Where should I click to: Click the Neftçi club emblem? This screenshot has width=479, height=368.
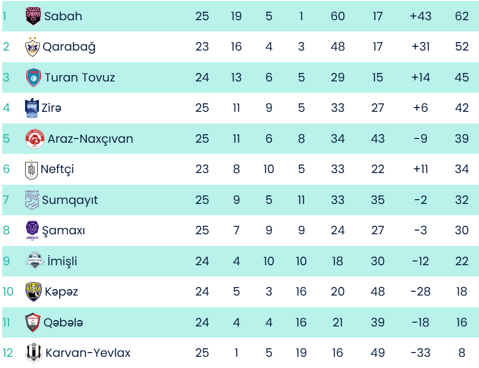pyautogui.click(x=33, y=170)
